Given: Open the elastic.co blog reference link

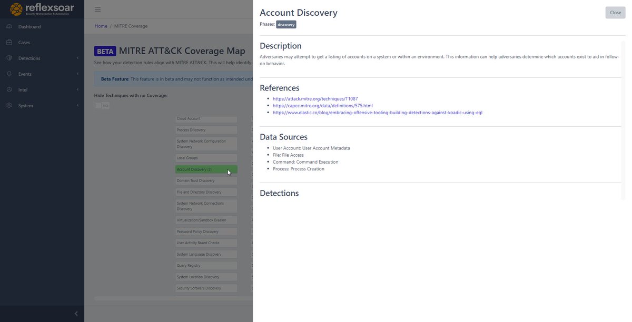Looking at the screenshot, I should [378, 112].
